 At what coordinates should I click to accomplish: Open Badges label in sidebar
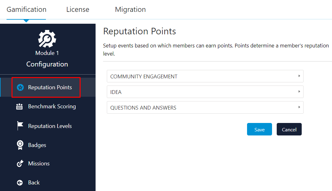click(x=37, y=145)
